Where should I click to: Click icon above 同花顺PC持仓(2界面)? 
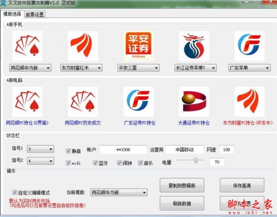27,102
